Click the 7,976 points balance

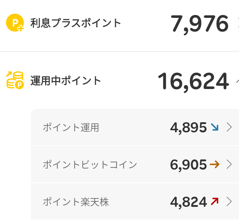[x=199, y=24]
